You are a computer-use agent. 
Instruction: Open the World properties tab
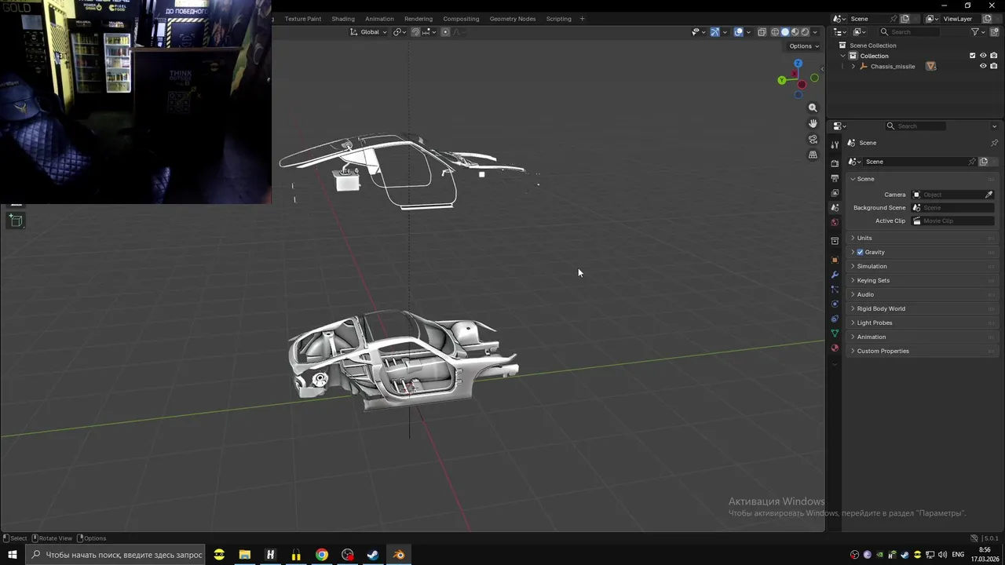pos(835,222)
